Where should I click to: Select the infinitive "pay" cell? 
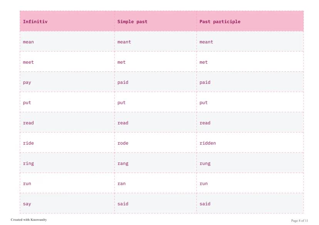(x=27, y=83)
